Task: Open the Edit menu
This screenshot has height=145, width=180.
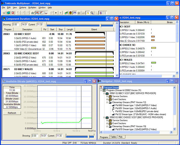Action: pos(9,8)
